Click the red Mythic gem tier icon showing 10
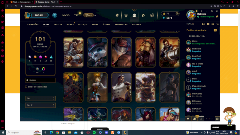The image size is (240, 135). click(x=46, y=57)
